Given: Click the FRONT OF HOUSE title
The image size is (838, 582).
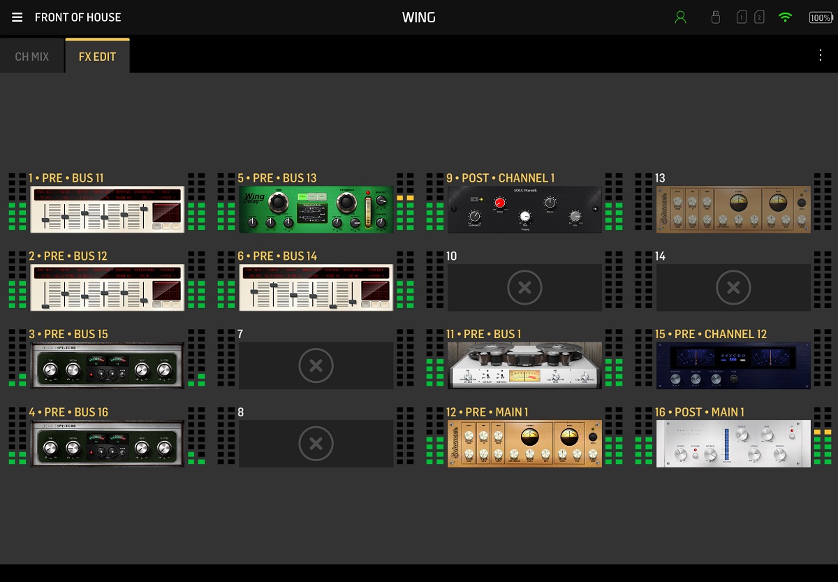Looking at the screenshot, I should point(78,17).
